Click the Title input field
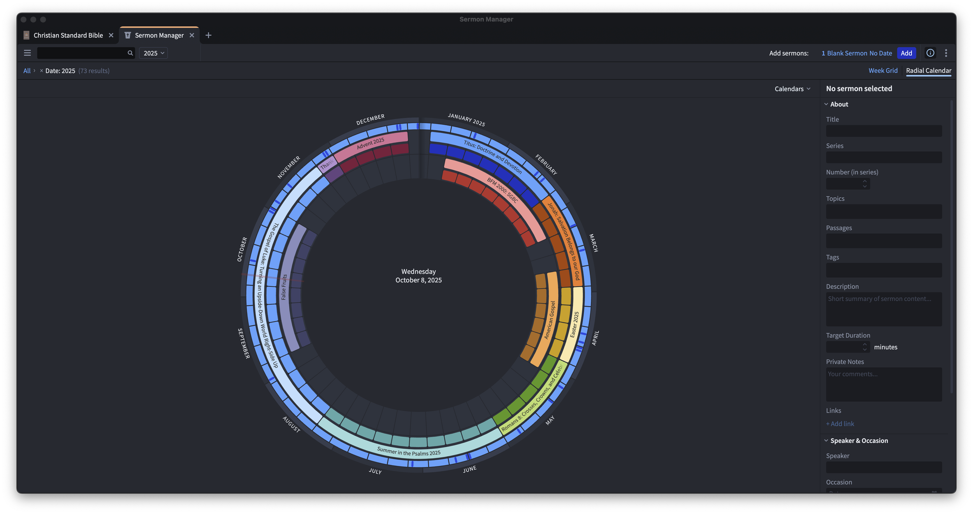Viewport: 973px width, 514px height. [883, 131]
